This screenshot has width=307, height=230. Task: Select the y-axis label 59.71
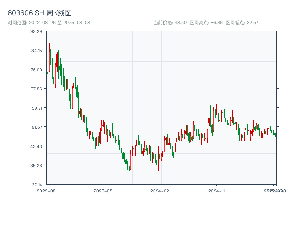(37, 108)
